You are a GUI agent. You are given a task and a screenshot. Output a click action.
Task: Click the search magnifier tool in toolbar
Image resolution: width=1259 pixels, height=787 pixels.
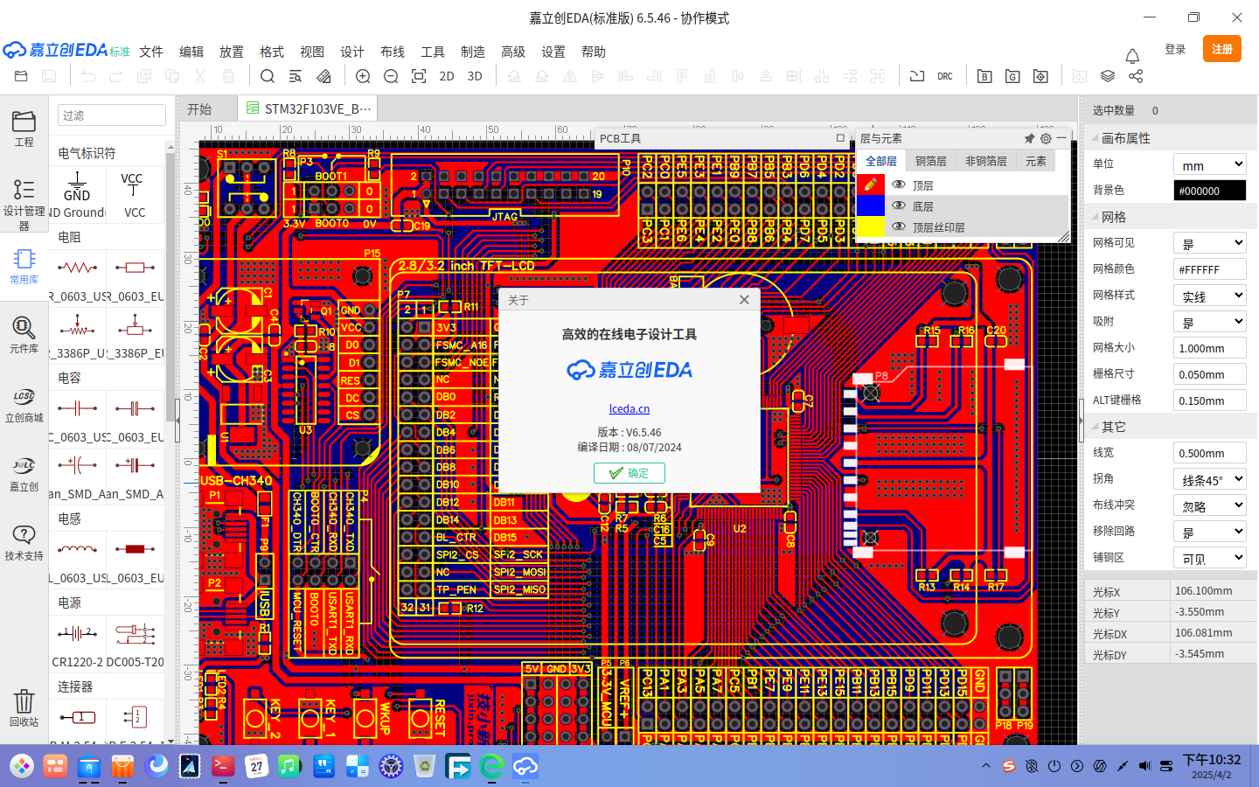coord(268,76)
